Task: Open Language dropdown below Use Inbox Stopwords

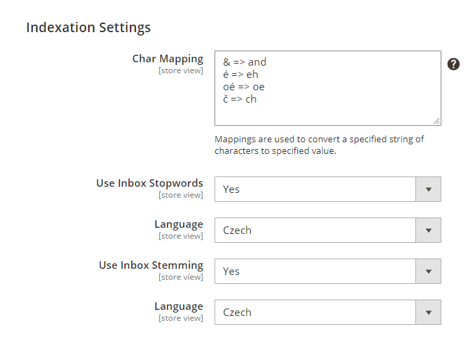Action: [x=316, y=231]
